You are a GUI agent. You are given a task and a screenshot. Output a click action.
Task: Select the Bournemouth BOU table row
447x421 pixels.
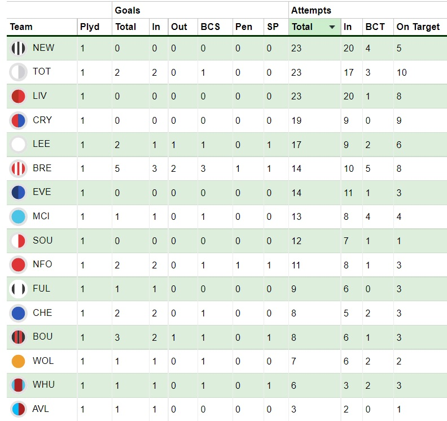coord(227,337)
